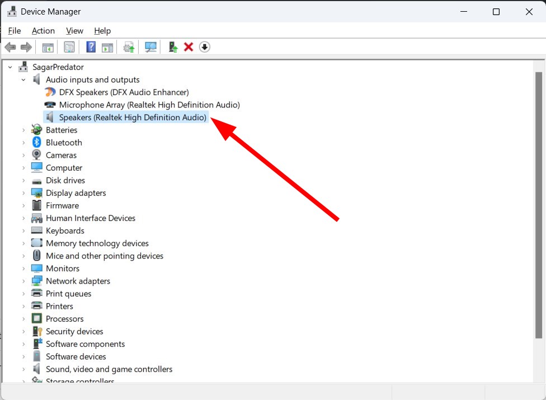The width and height of the screenshot is (546, 400).
Task: Expand the Memory technology devices category
Action: 23,243
